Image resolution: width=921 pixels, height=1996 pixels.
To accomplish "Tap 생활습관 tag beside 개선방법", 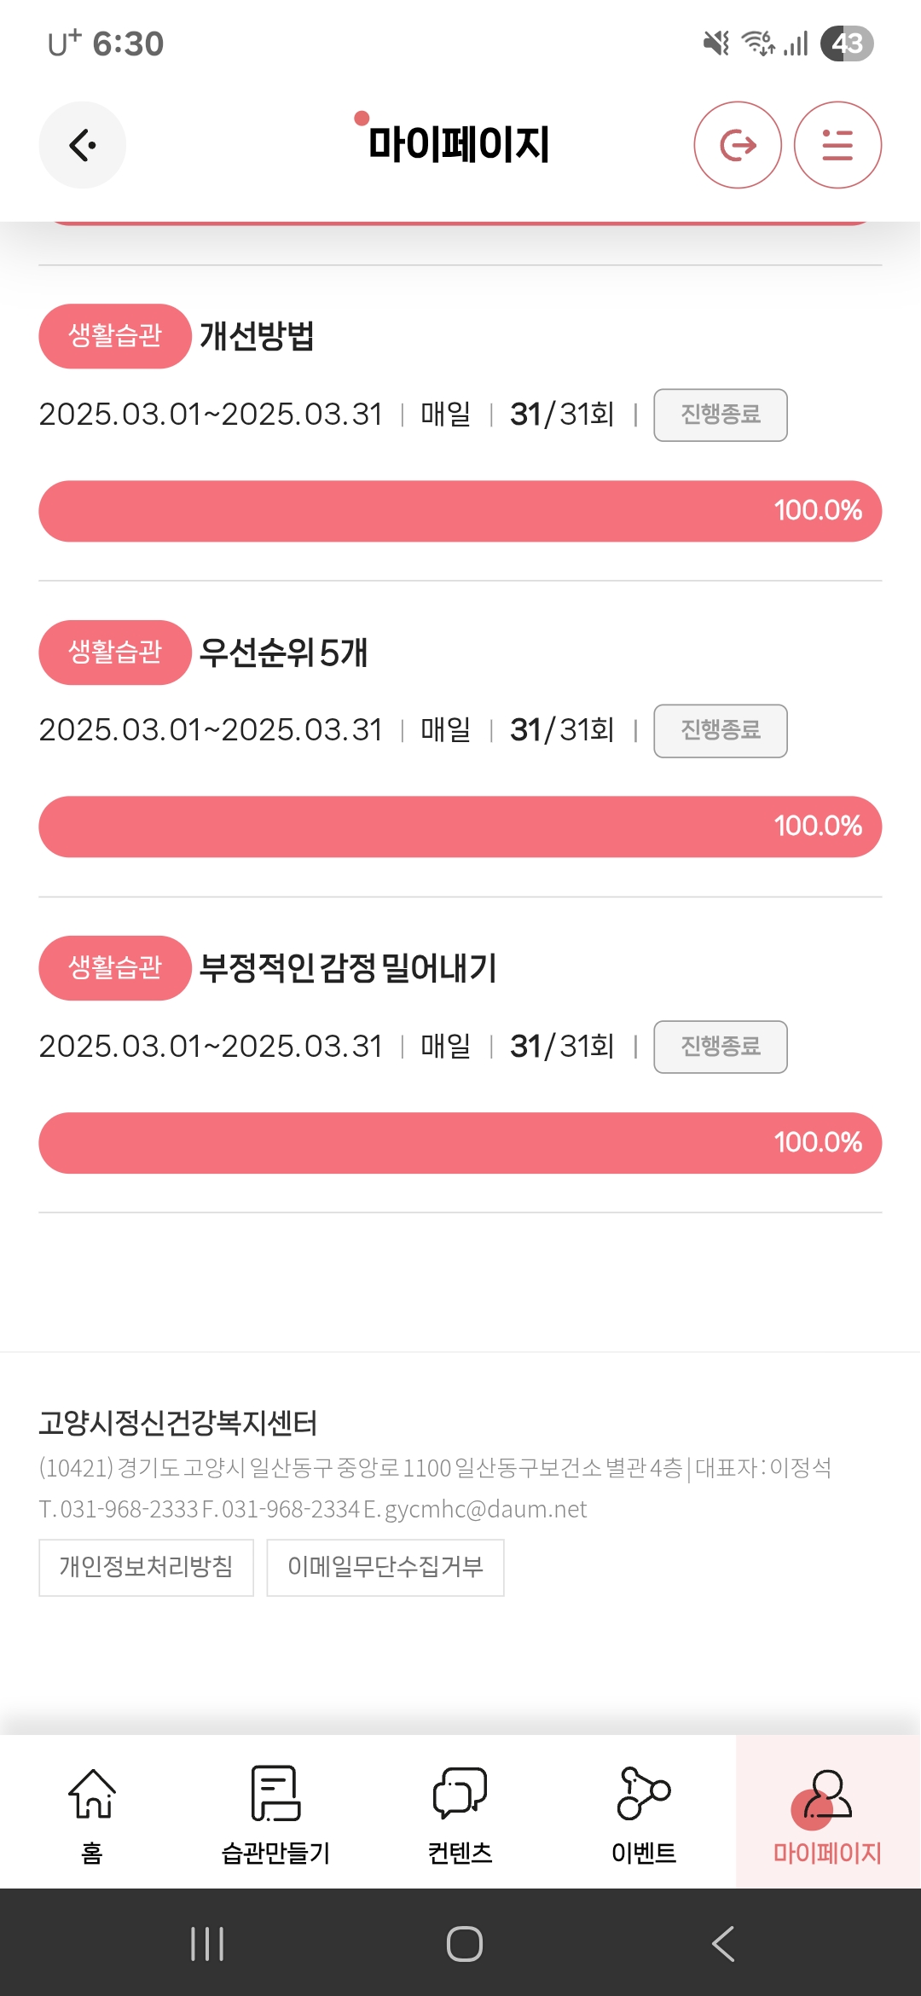I will click(x=114, y=336).
